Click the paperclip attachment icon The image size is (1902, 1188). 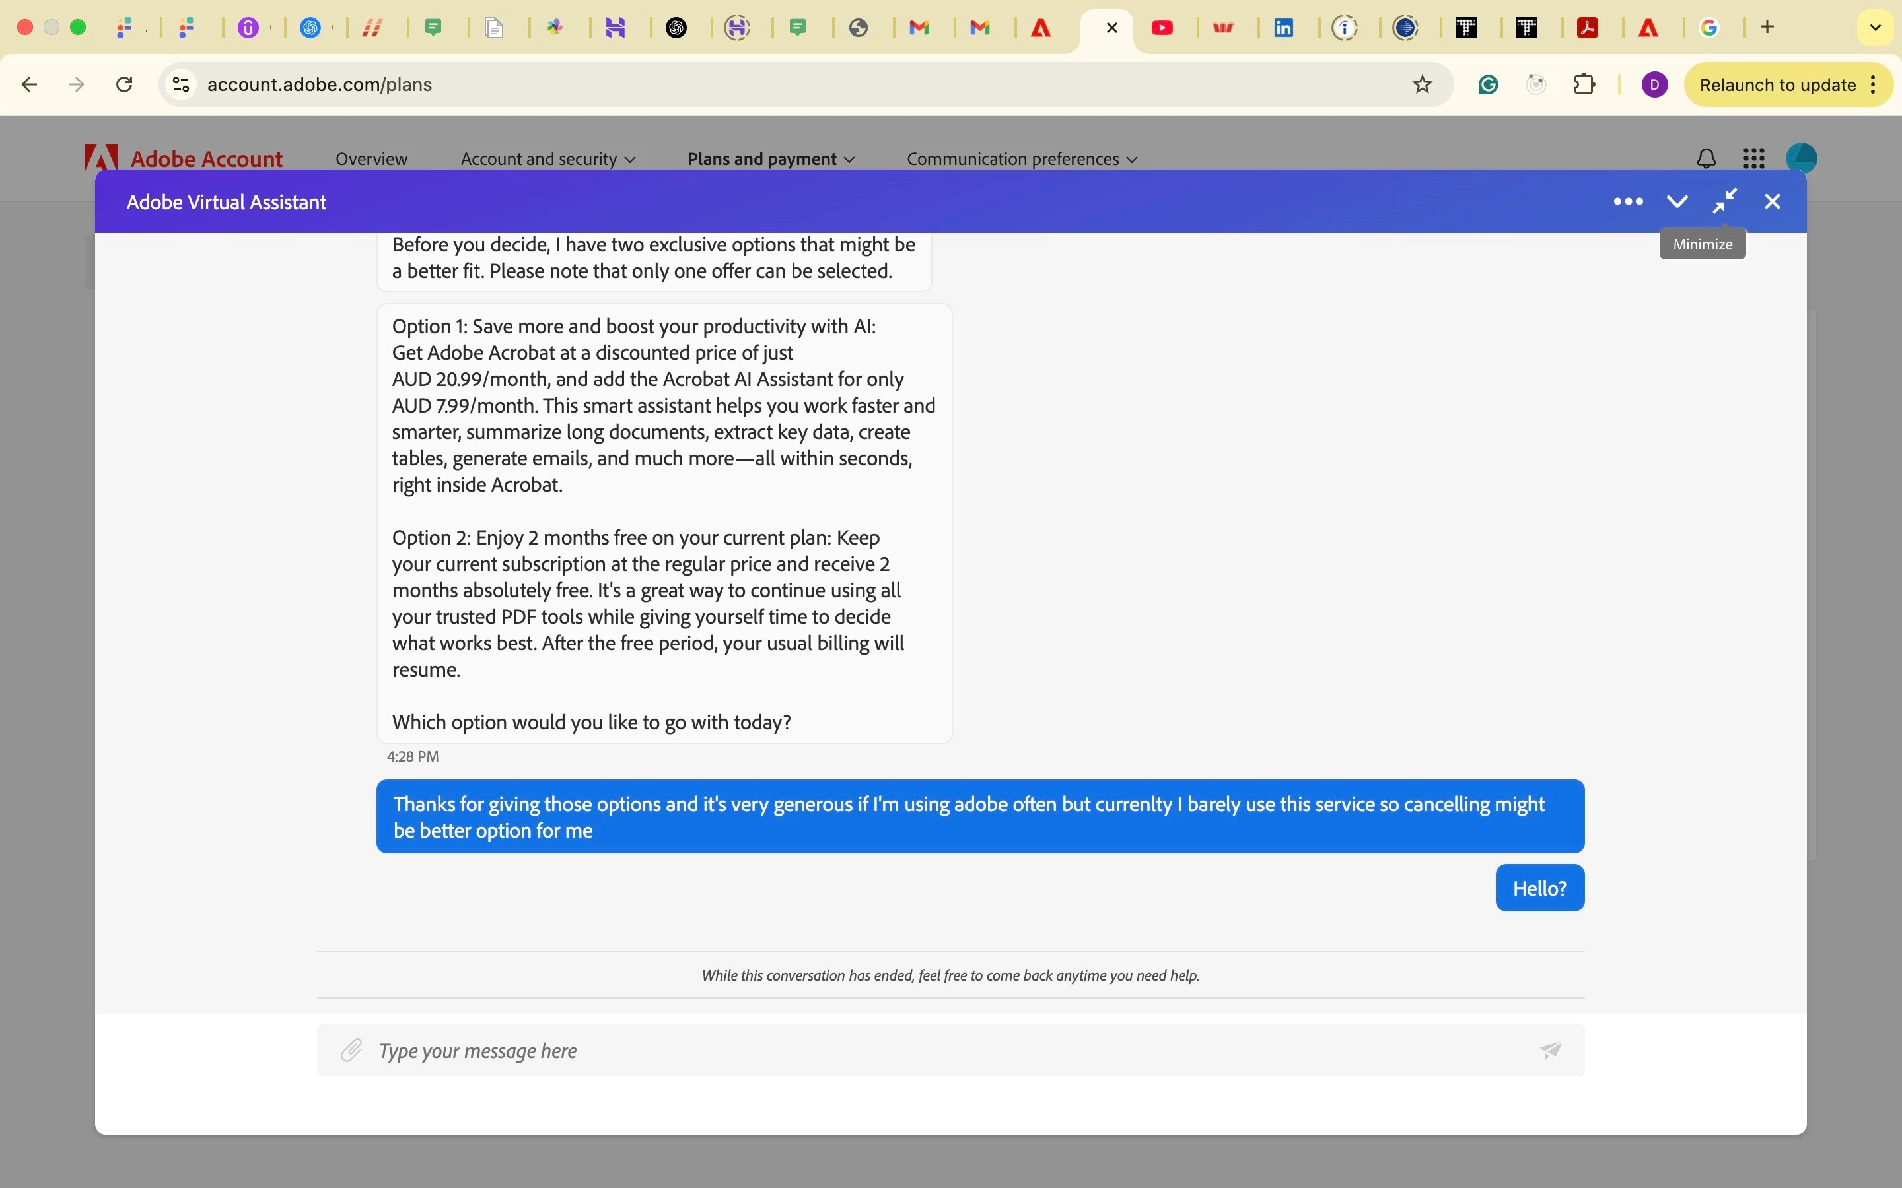coord(351,1049)
